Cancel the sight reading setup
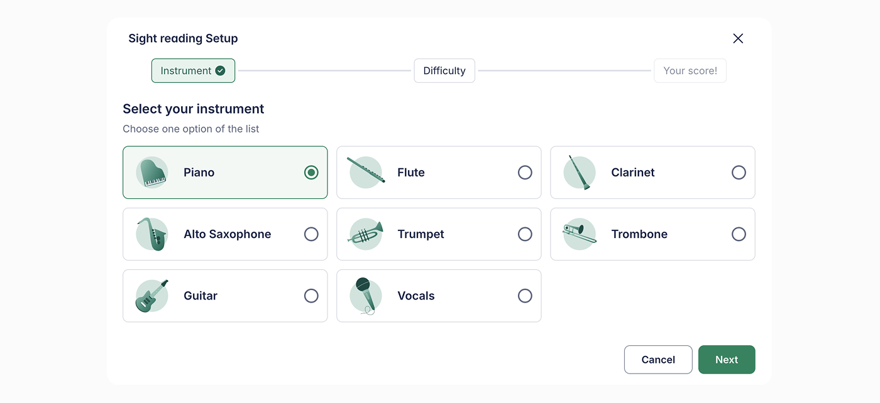 point(657,359)
